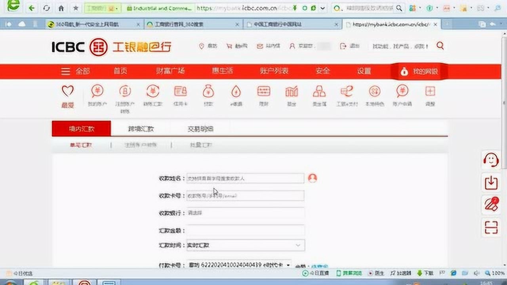
Task: Click the green 下载 status bar button
Action: [426, 273]
